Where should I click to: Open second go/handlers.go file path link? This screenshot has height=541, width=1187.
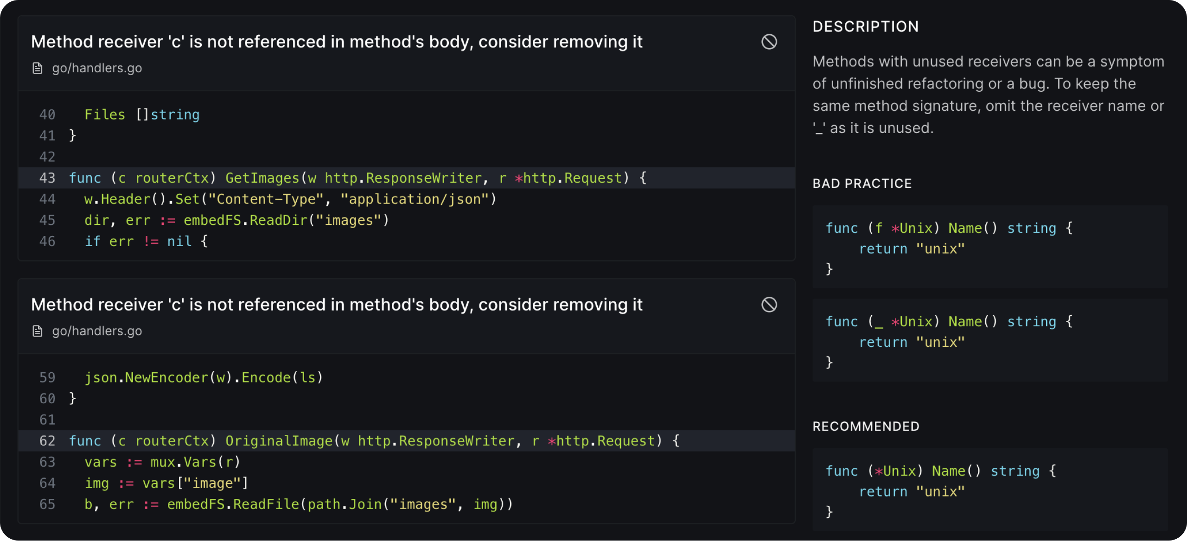(97, 331)
